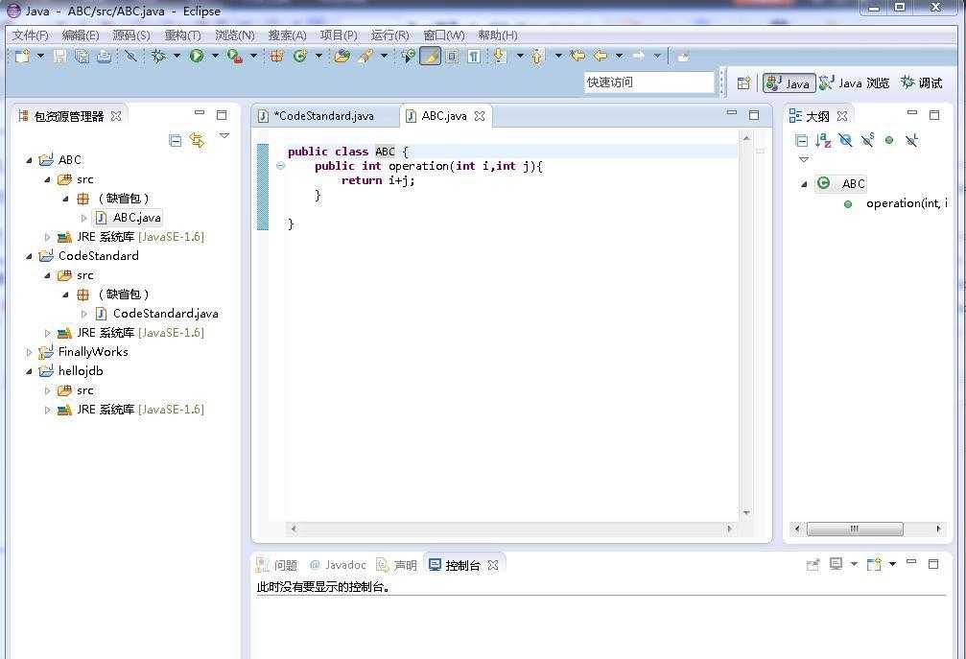Open the 文件(F) menu
This screenshot has width=966, height=659.
pyautogui.click(x=30, y=35)
